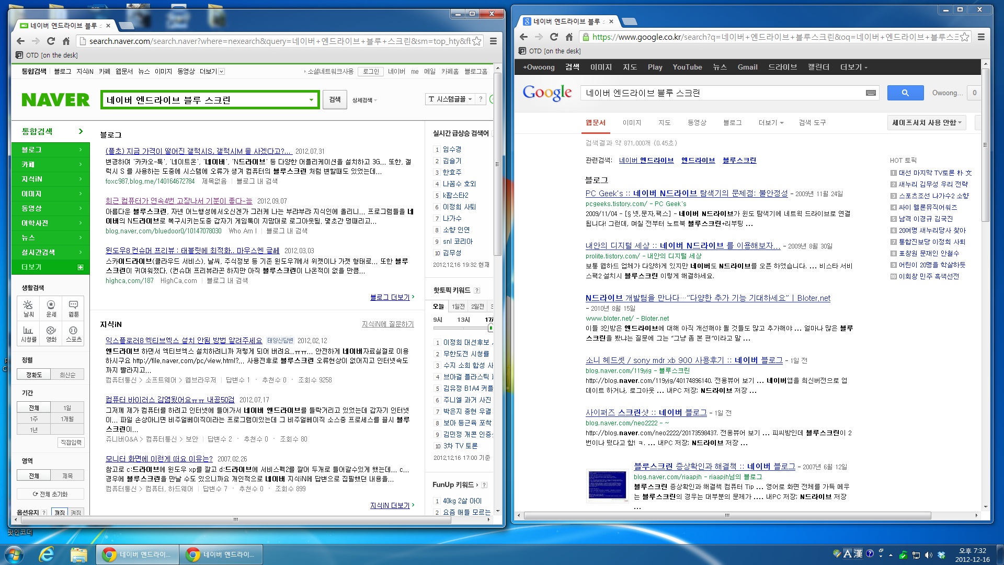1004x565 pixels.
Task: Click the back arrow in Google browser window
Action: click(523, 37)
